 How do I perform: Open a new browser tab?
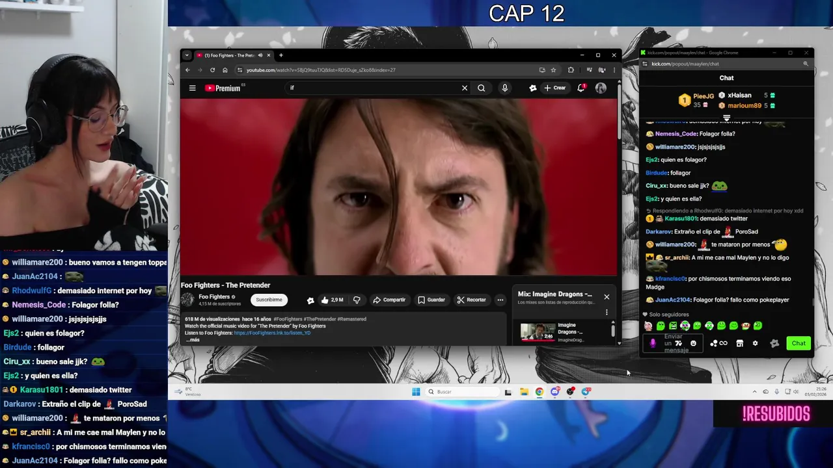pyautogui.click(x=280, y=55)
